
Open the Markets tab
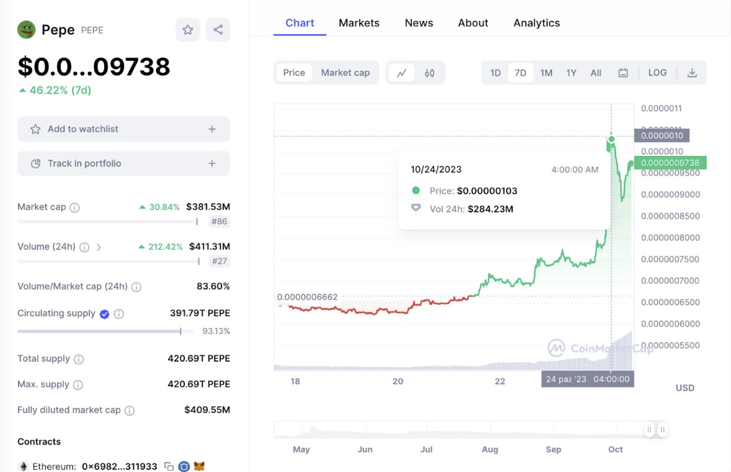[x=359, y=23]
